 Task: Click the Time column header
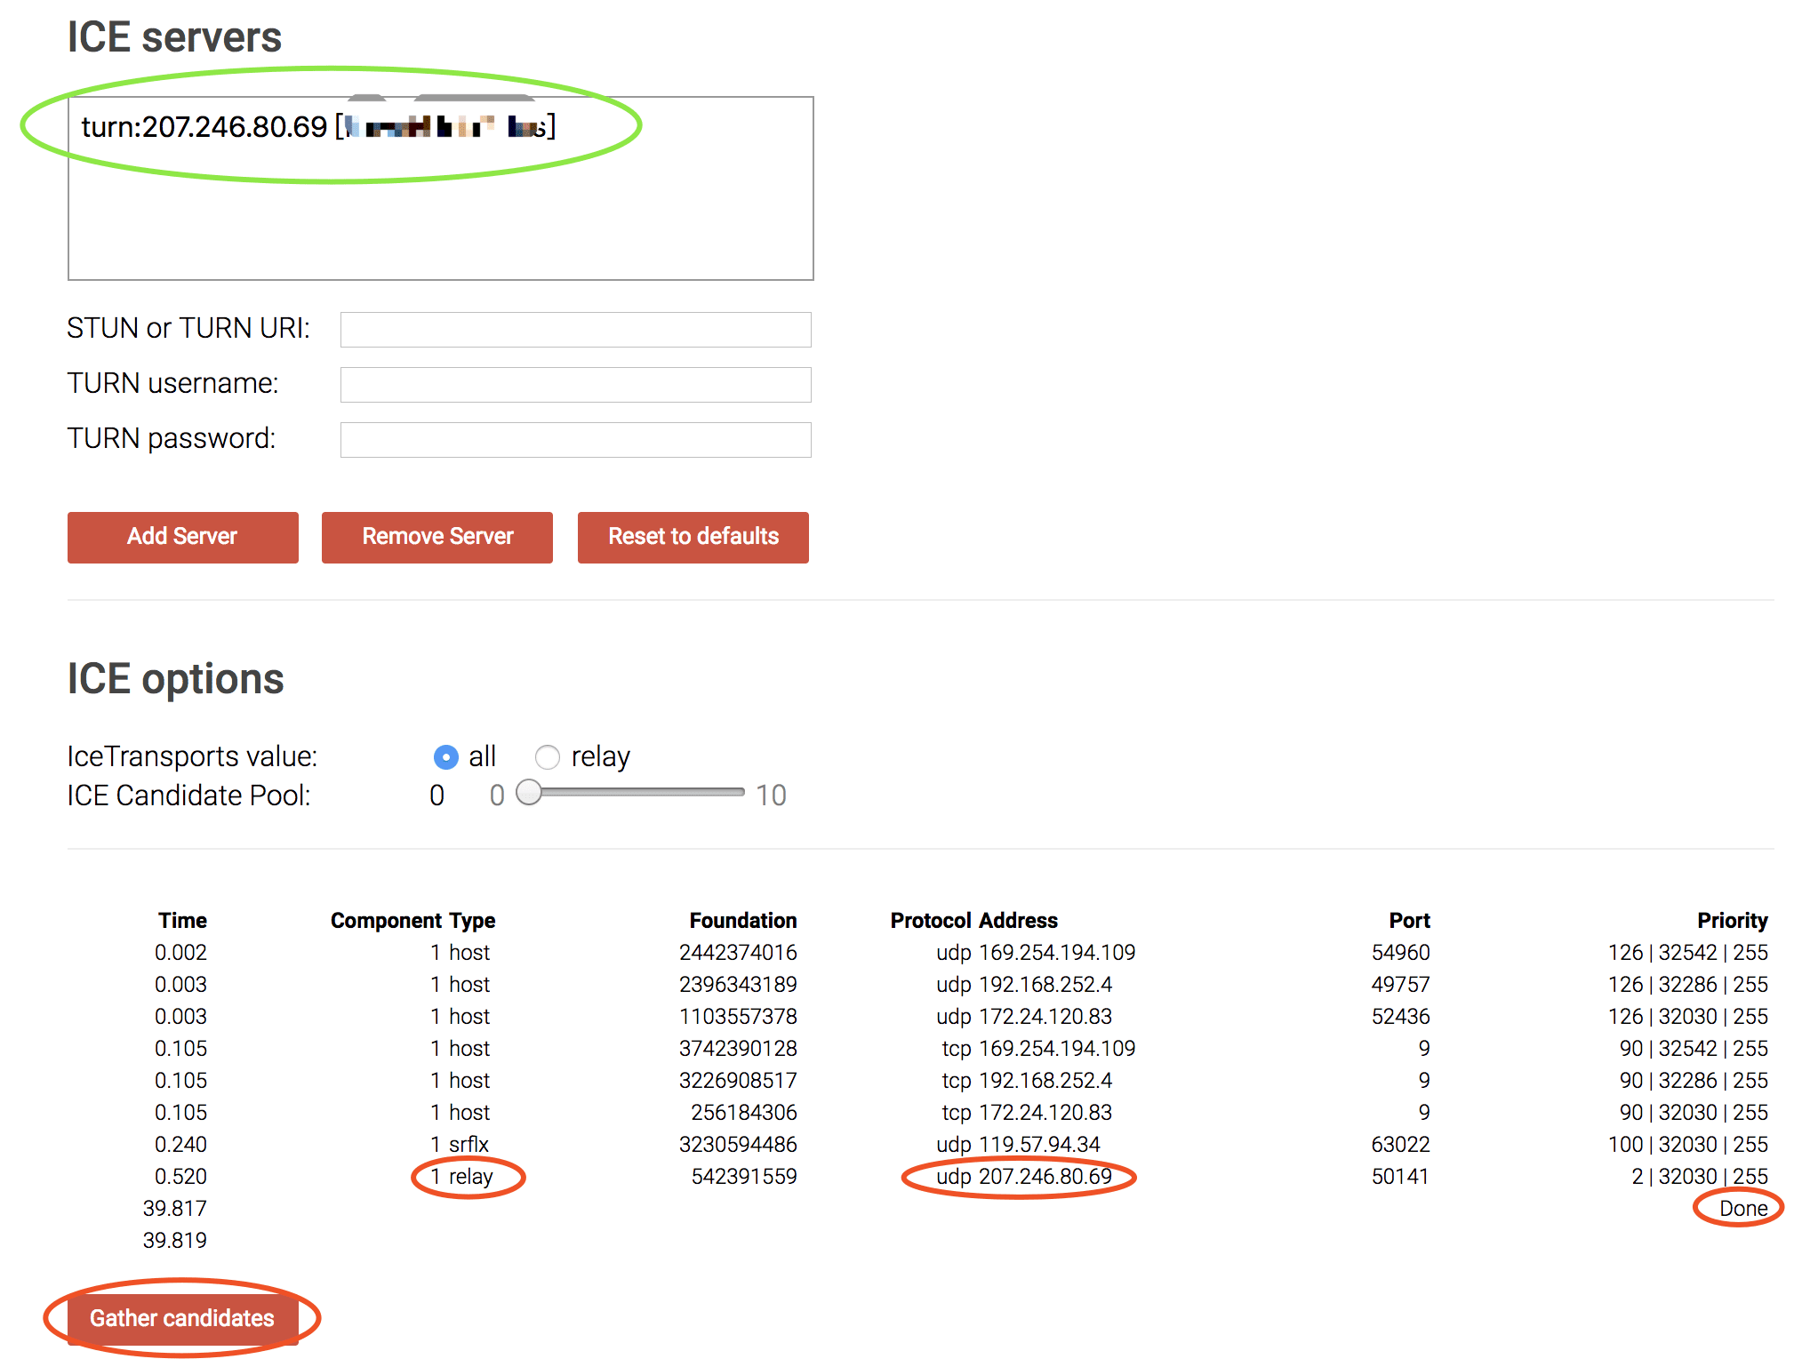click(x=182, y=921)
